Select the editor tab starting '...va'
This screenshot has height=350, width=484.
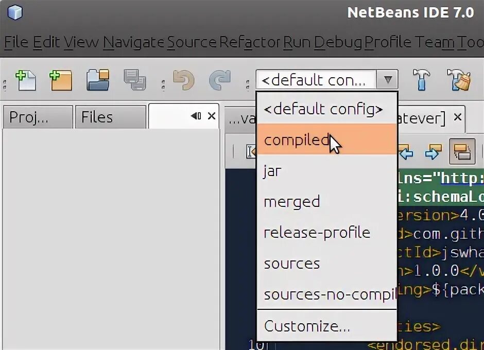point(241,119)
